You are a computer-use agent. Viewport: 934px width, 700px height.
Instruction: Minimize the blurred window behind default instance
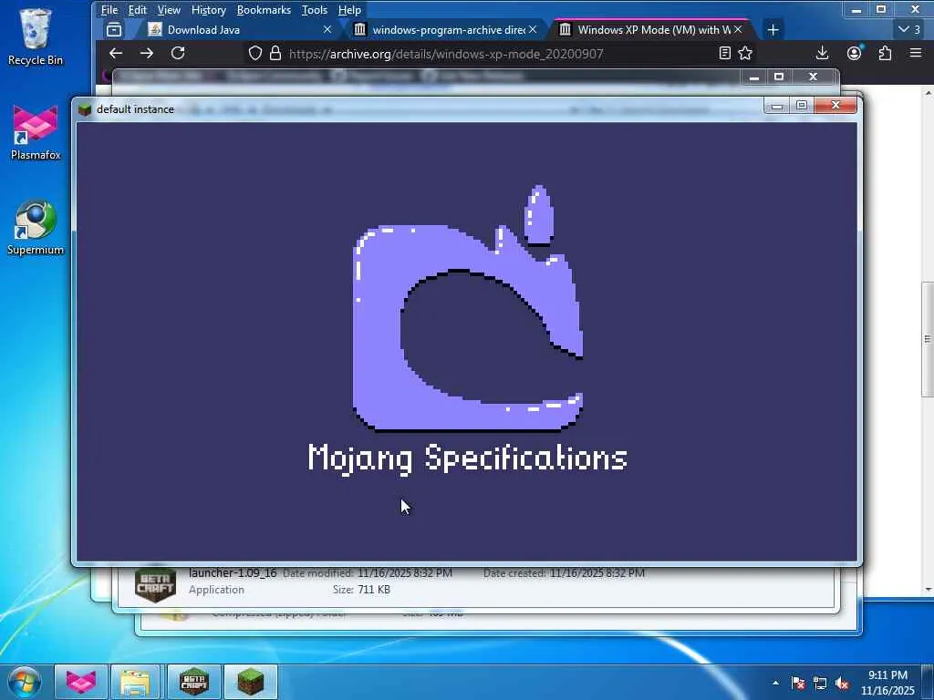(x=754, y=77)
